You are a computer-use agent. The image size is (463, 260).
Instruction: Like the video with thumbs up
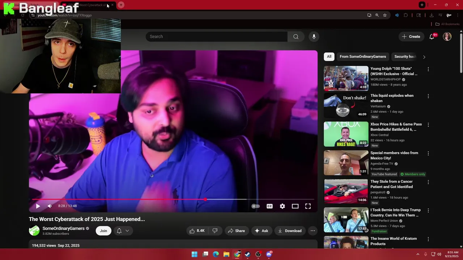click(x=197, y=231)
